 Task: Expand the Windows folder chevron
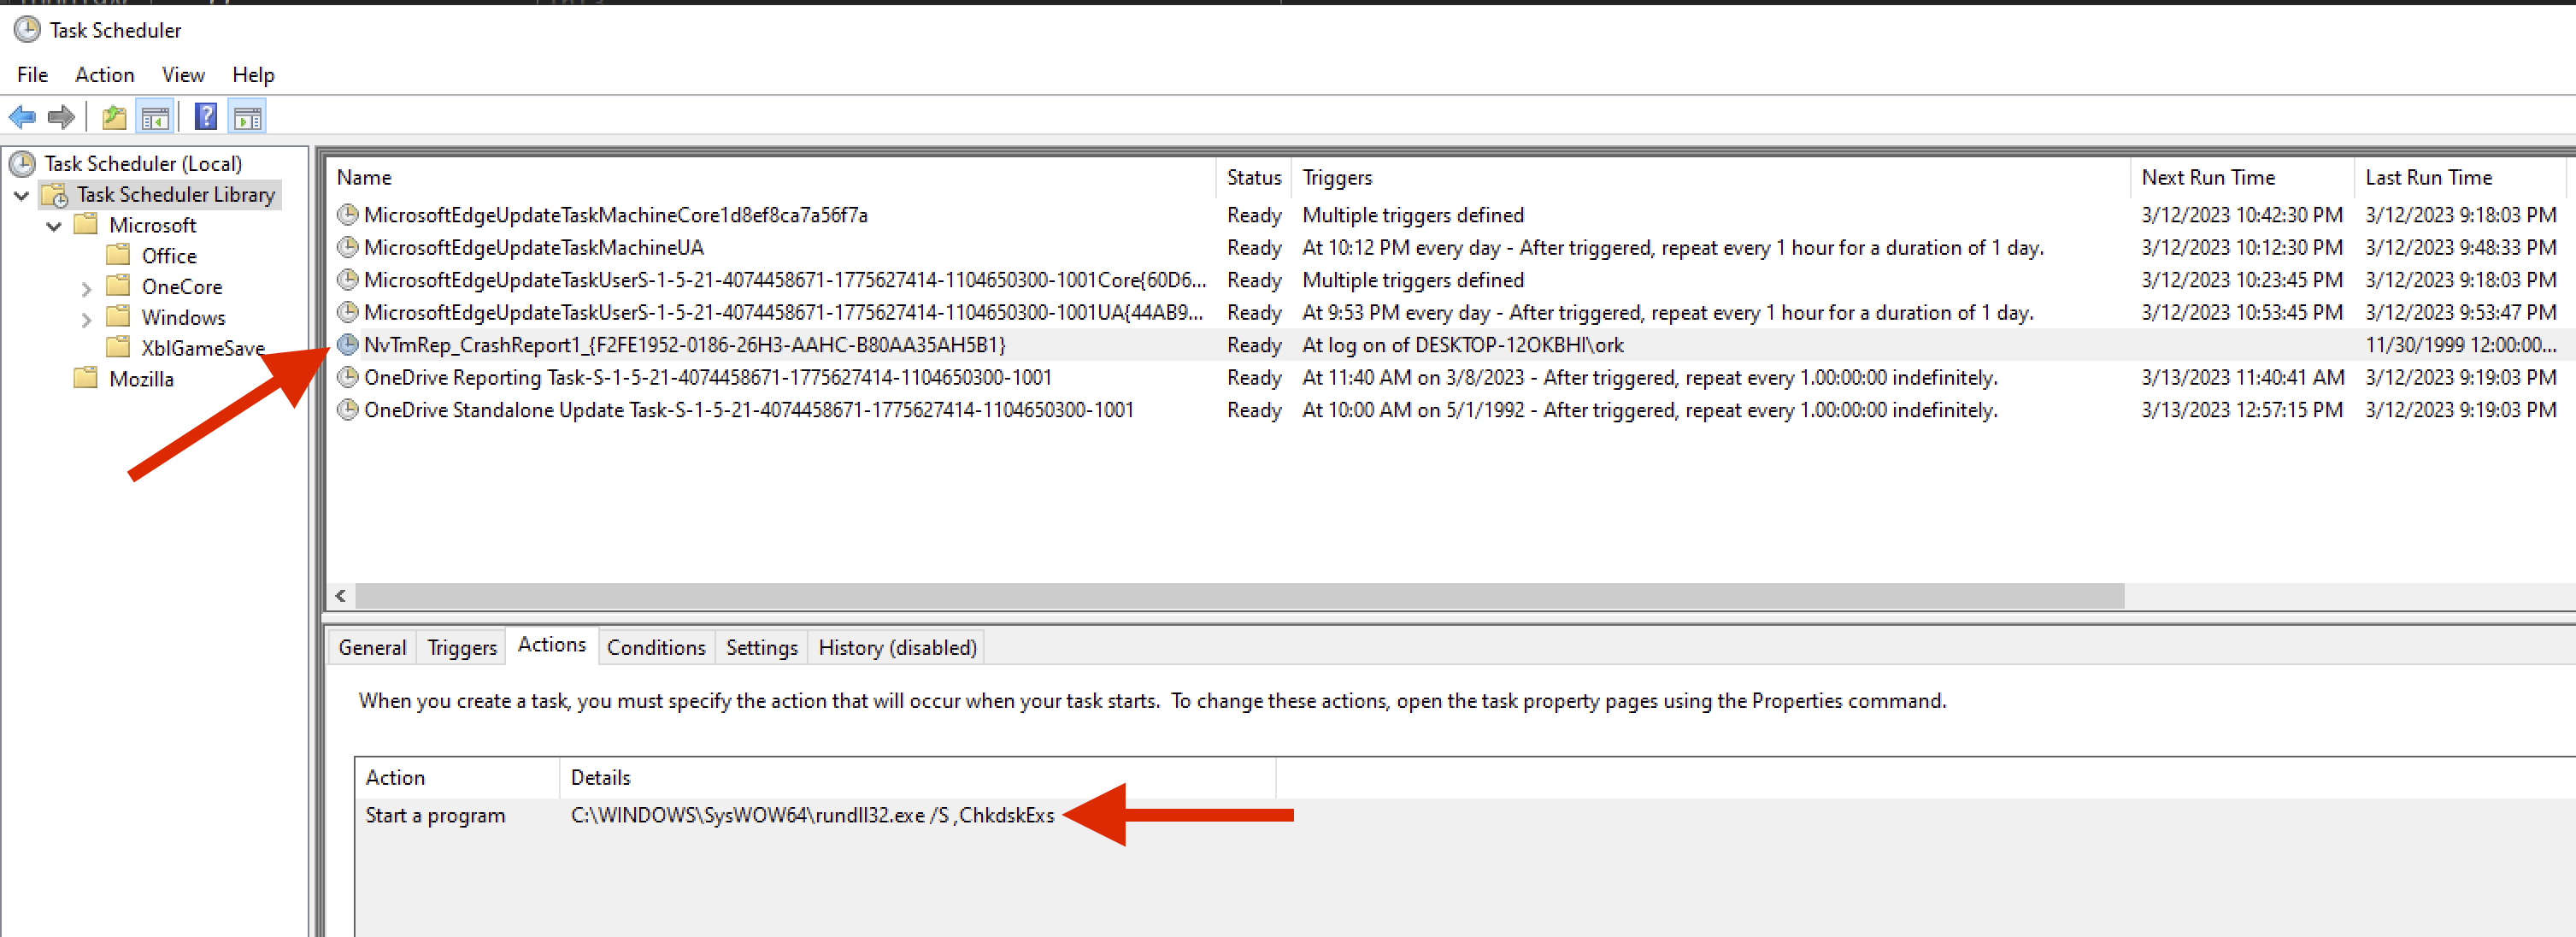(x=86, y=319)
